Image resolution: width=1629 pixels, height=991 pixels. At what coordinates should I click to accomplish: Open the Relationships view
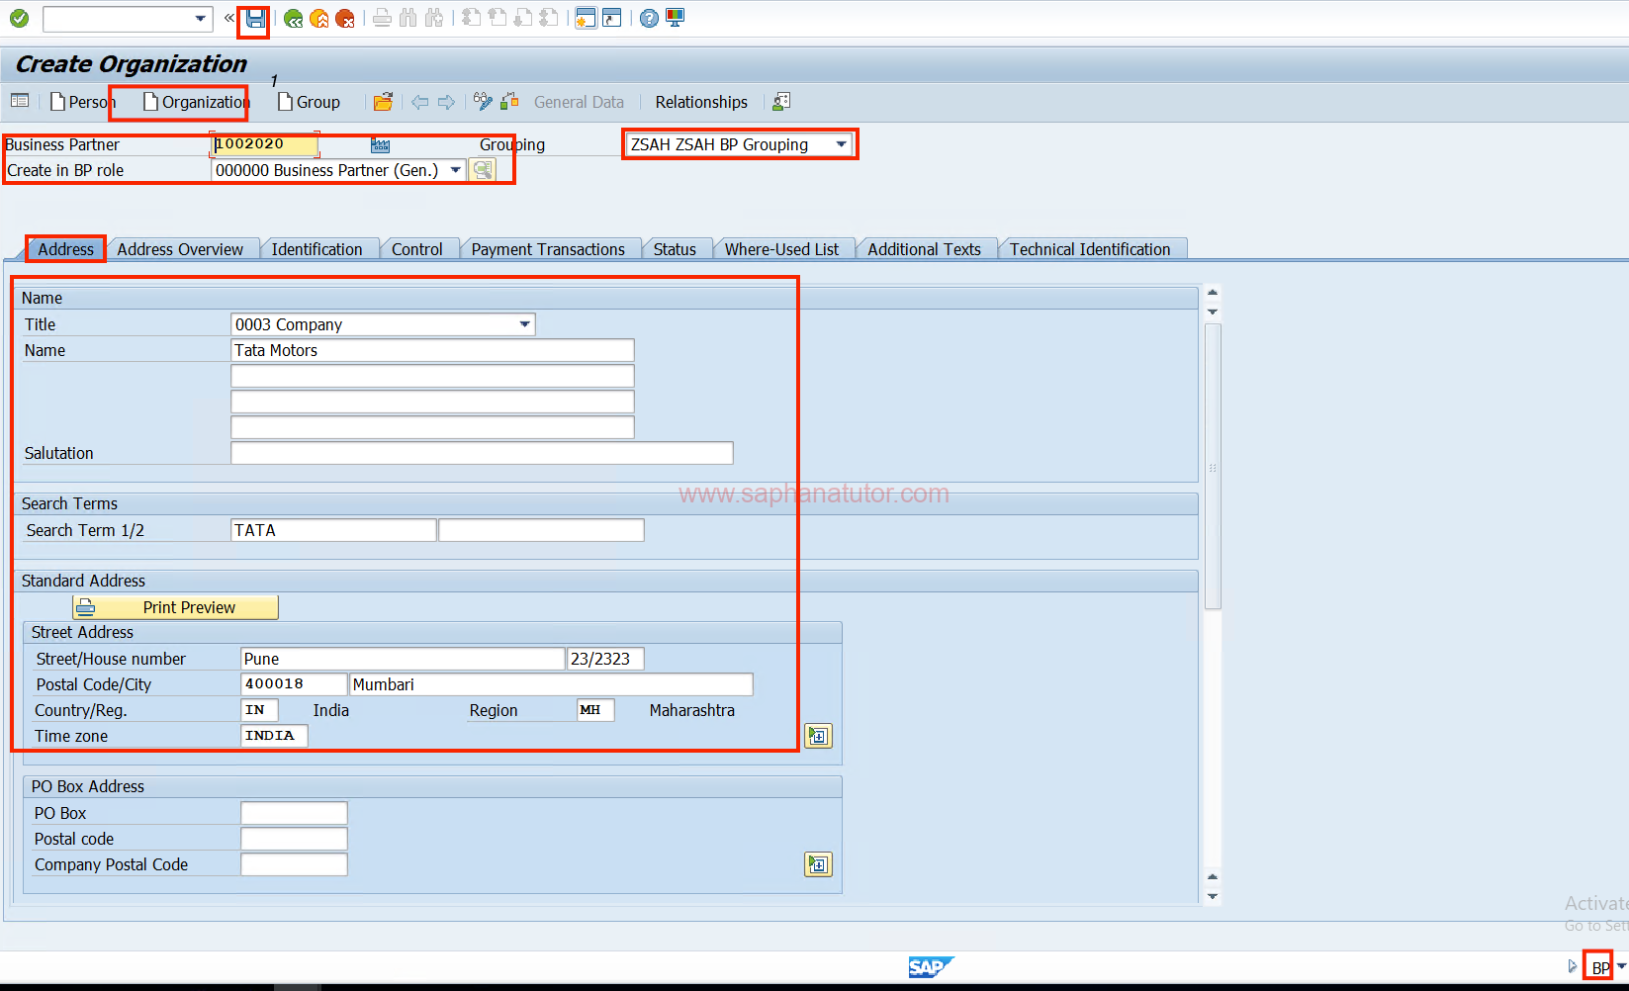[701, 102]
